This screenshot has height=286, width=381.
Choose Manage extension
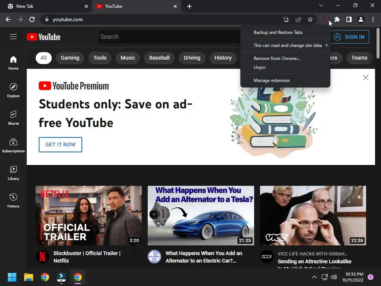click(285, 80)
